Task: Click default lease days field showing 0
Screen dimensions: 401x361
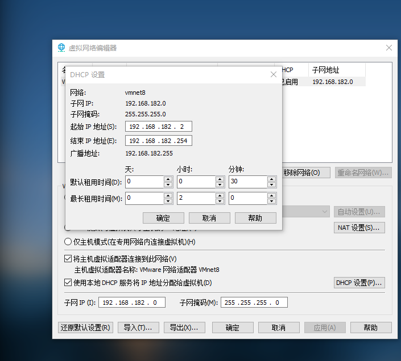Action: [x=144, y=182]
